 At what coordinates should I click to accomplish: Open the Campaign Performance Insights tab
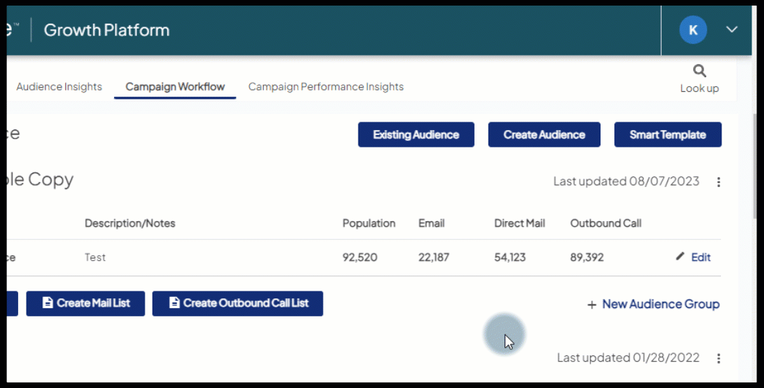(x=326, y=87)
